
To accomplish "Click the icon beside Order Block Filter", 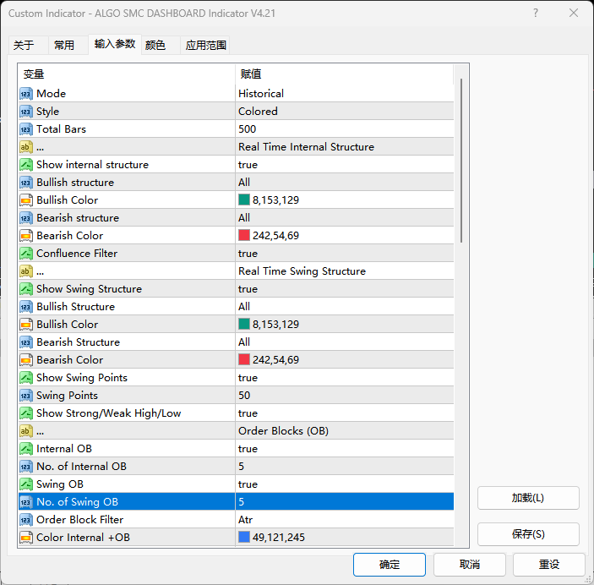I will (25, 520).
